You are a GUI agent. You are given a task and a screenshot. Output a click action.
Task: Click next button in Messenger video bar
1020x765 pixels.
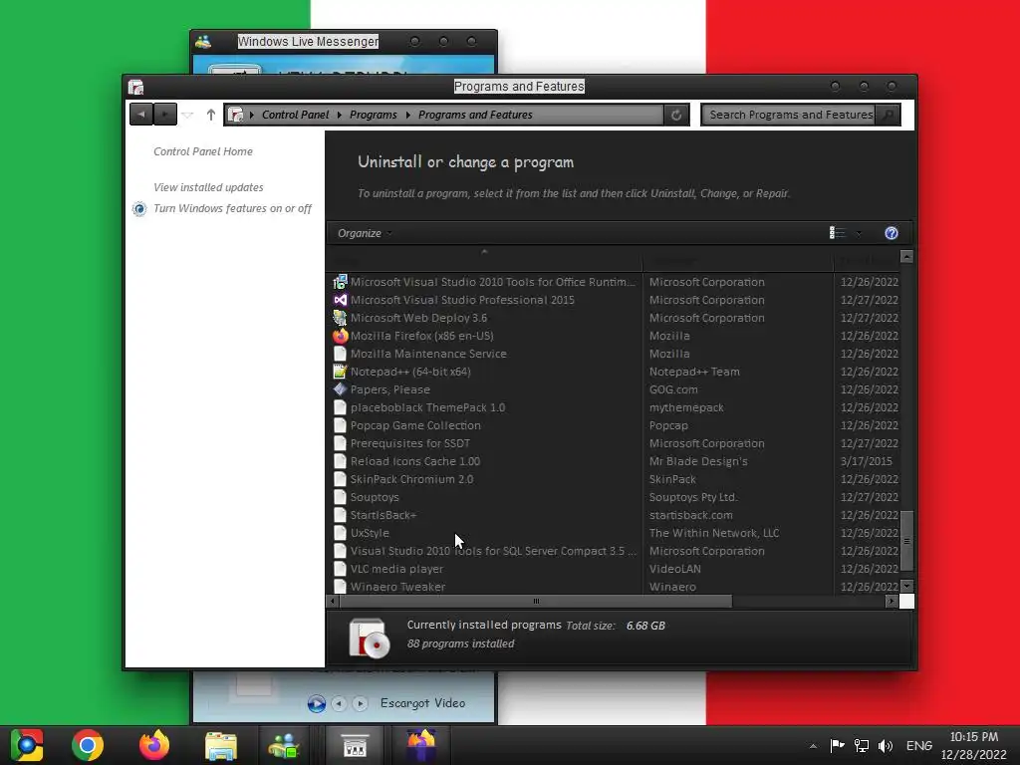360,703
